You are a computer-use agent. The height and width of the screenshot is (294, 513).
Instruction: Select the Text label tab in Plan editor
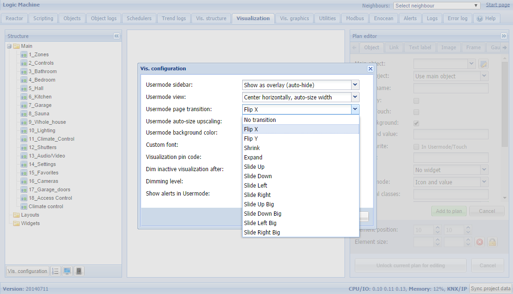(x=420, y=47)
